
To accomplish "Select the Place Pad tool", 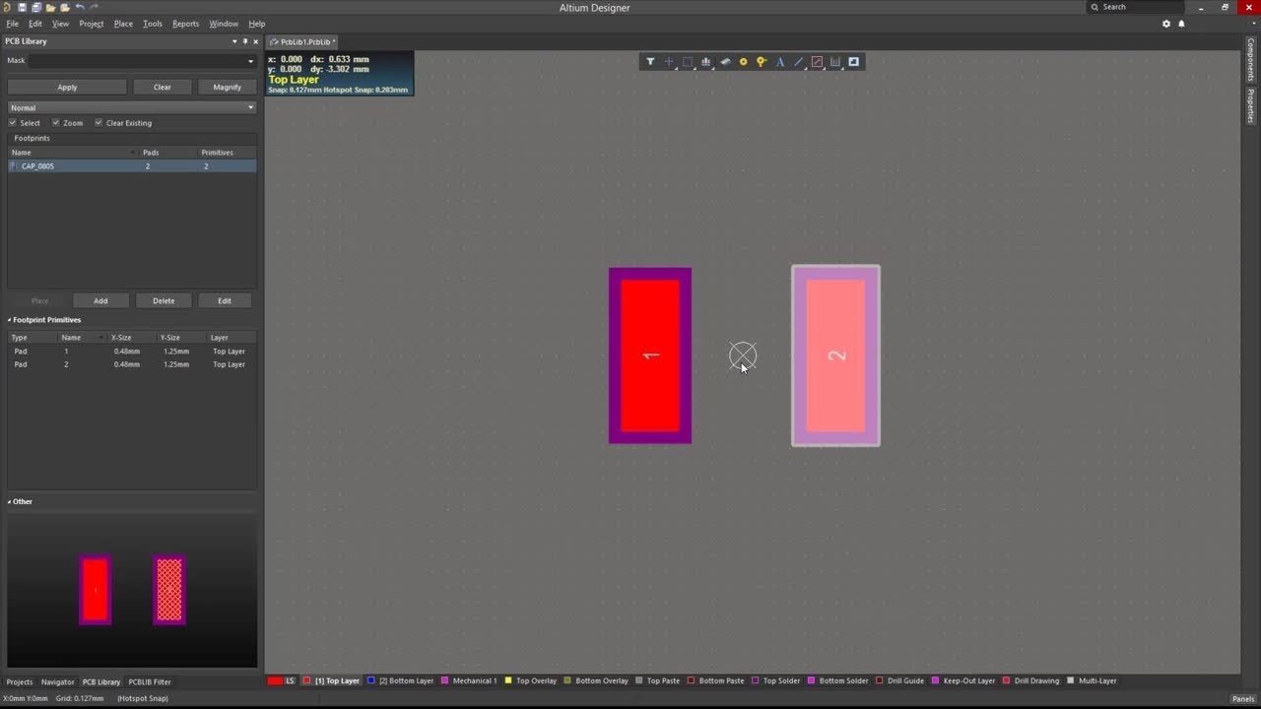I will click(x=743, y=61).
